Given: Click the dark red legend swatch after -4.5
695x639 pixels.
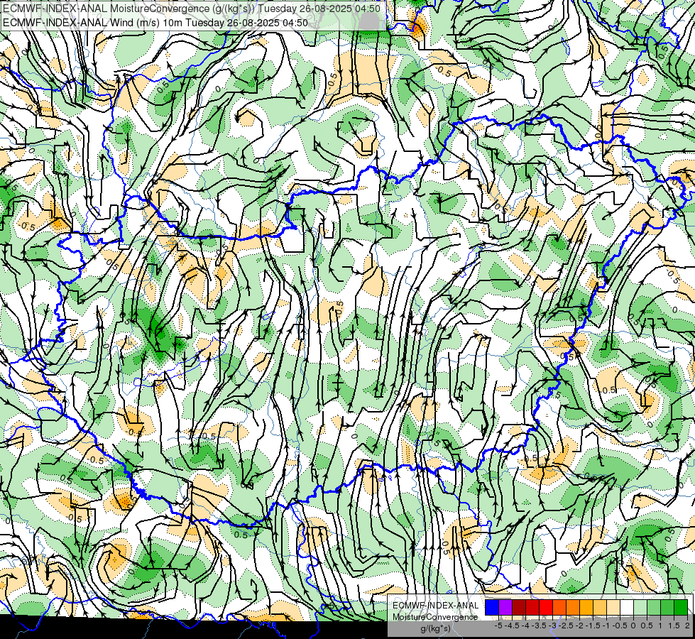Looking at the screenshot, I should click(519, 607).
